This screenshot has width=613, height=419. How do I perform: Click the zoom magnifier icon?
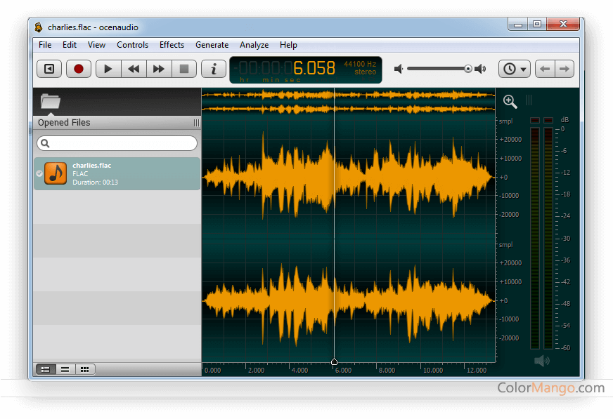pyautogui.click(x=510, y=102)
